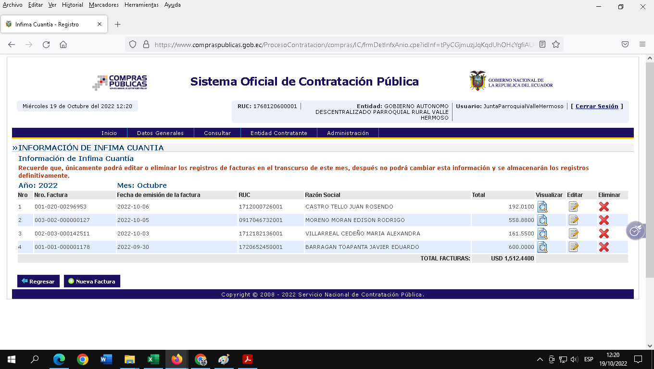
Task: Edit the MORENO MORAN EDISON RODRIGO invoice
Action: [x=573, y=221]
